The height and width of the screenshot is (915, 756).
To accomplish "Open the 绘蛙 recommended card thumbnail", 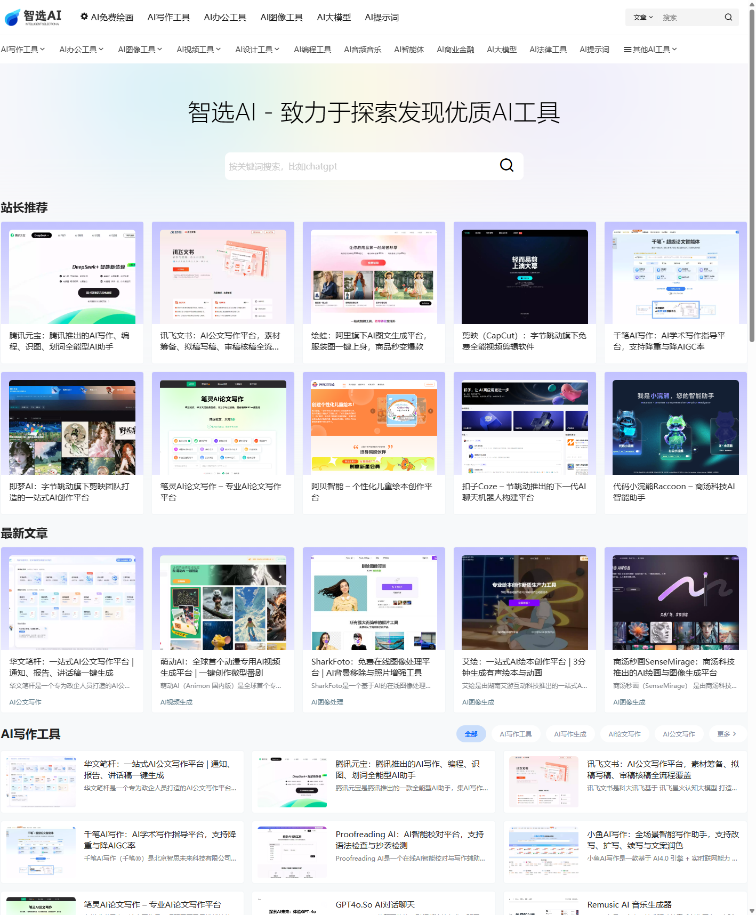I will tap(374, 277).
